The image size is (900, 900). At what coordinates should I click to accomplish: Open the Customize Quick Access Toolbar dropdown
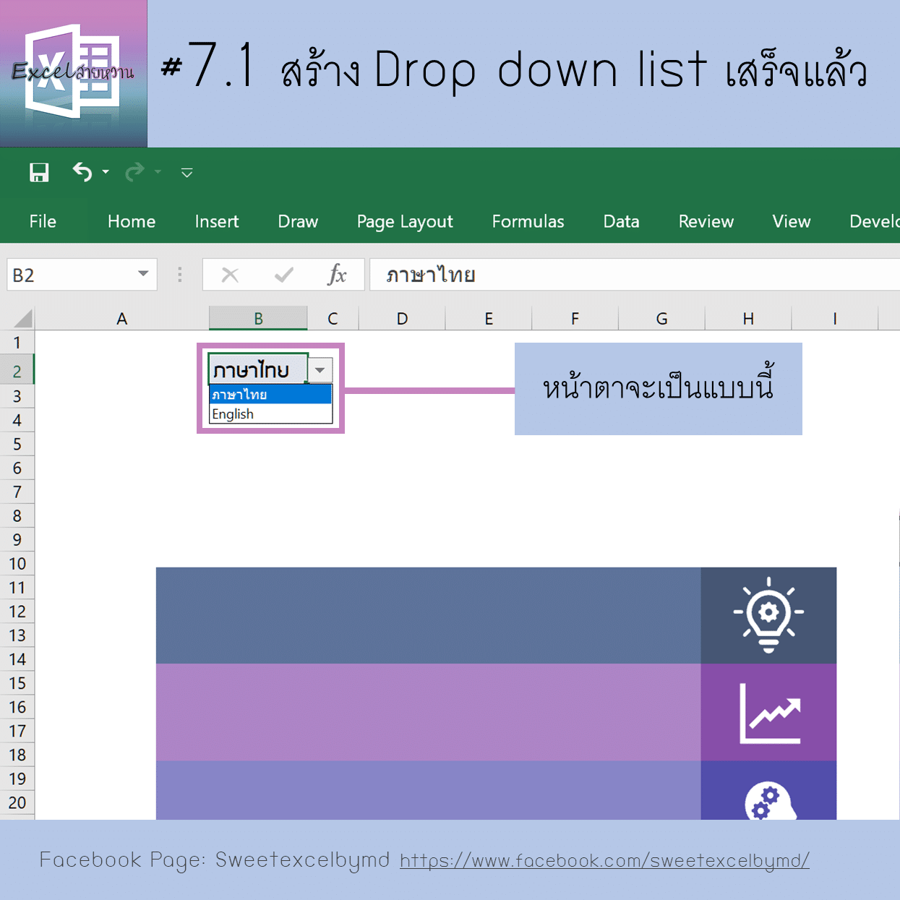(x=187, y=173)
